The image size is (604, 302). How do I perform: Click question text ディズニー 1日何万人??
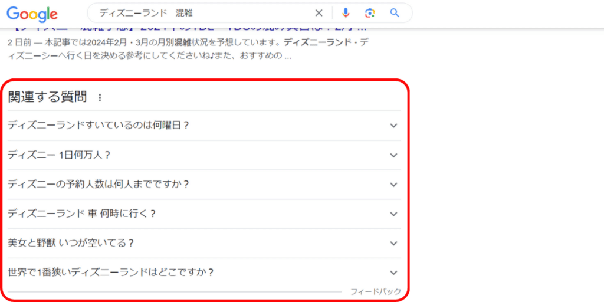click(x=60, y=155)
